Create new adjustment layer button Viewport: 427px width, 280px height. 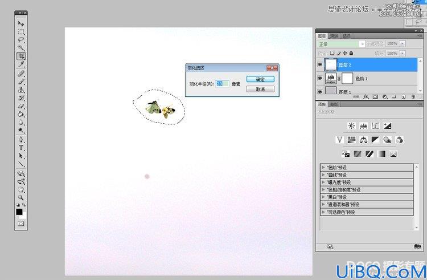(385, 97)
